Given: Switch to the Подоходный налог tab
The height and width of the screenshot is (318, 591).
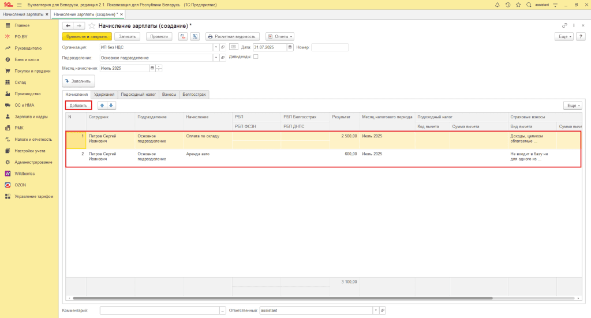Looking at the screenshot, I should coord(139,94).
